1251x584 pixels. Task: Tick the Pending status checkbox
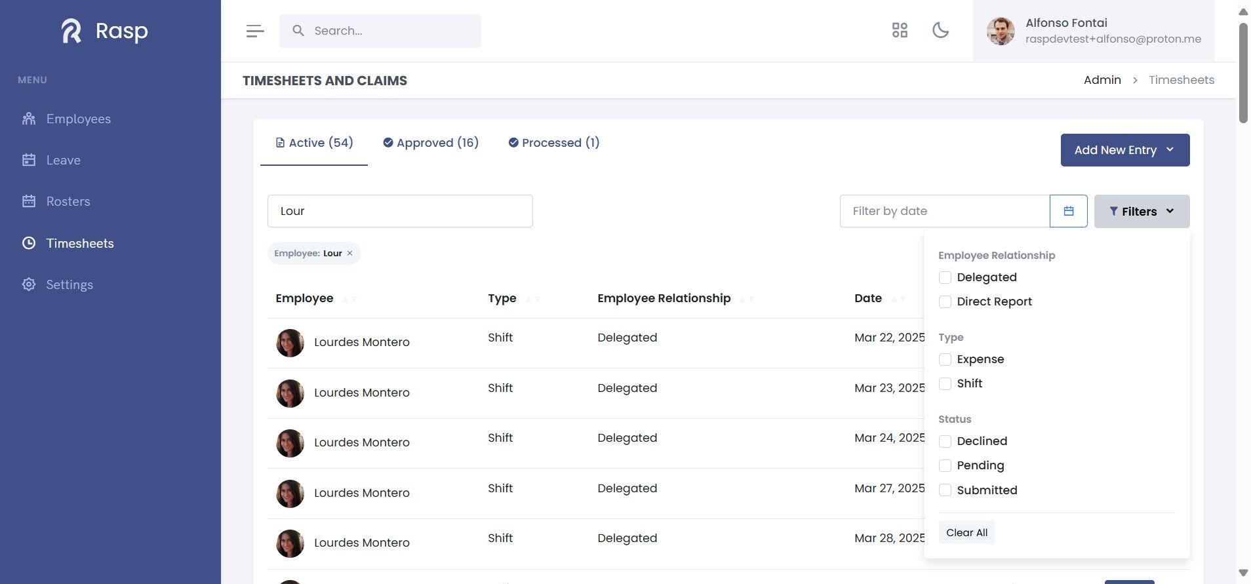pos(945,465)
